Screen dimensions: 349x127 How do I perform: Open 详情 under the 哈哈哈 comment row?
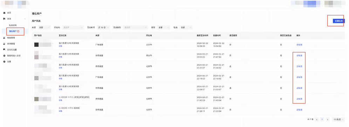(60, 111)
